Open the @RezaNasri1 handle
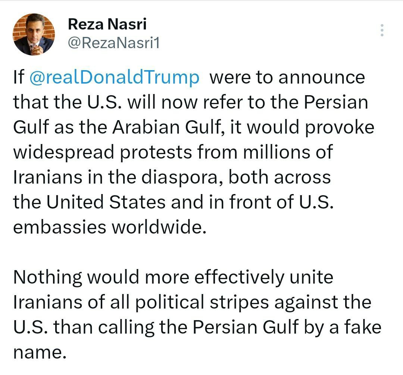Viewport: 403px width, 375px height. pos(113,43)
